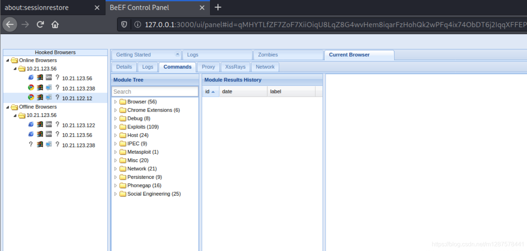This screenshot has height=251, width=527.
Task: Open the Zombies tab
Action: tap(288, 55)
